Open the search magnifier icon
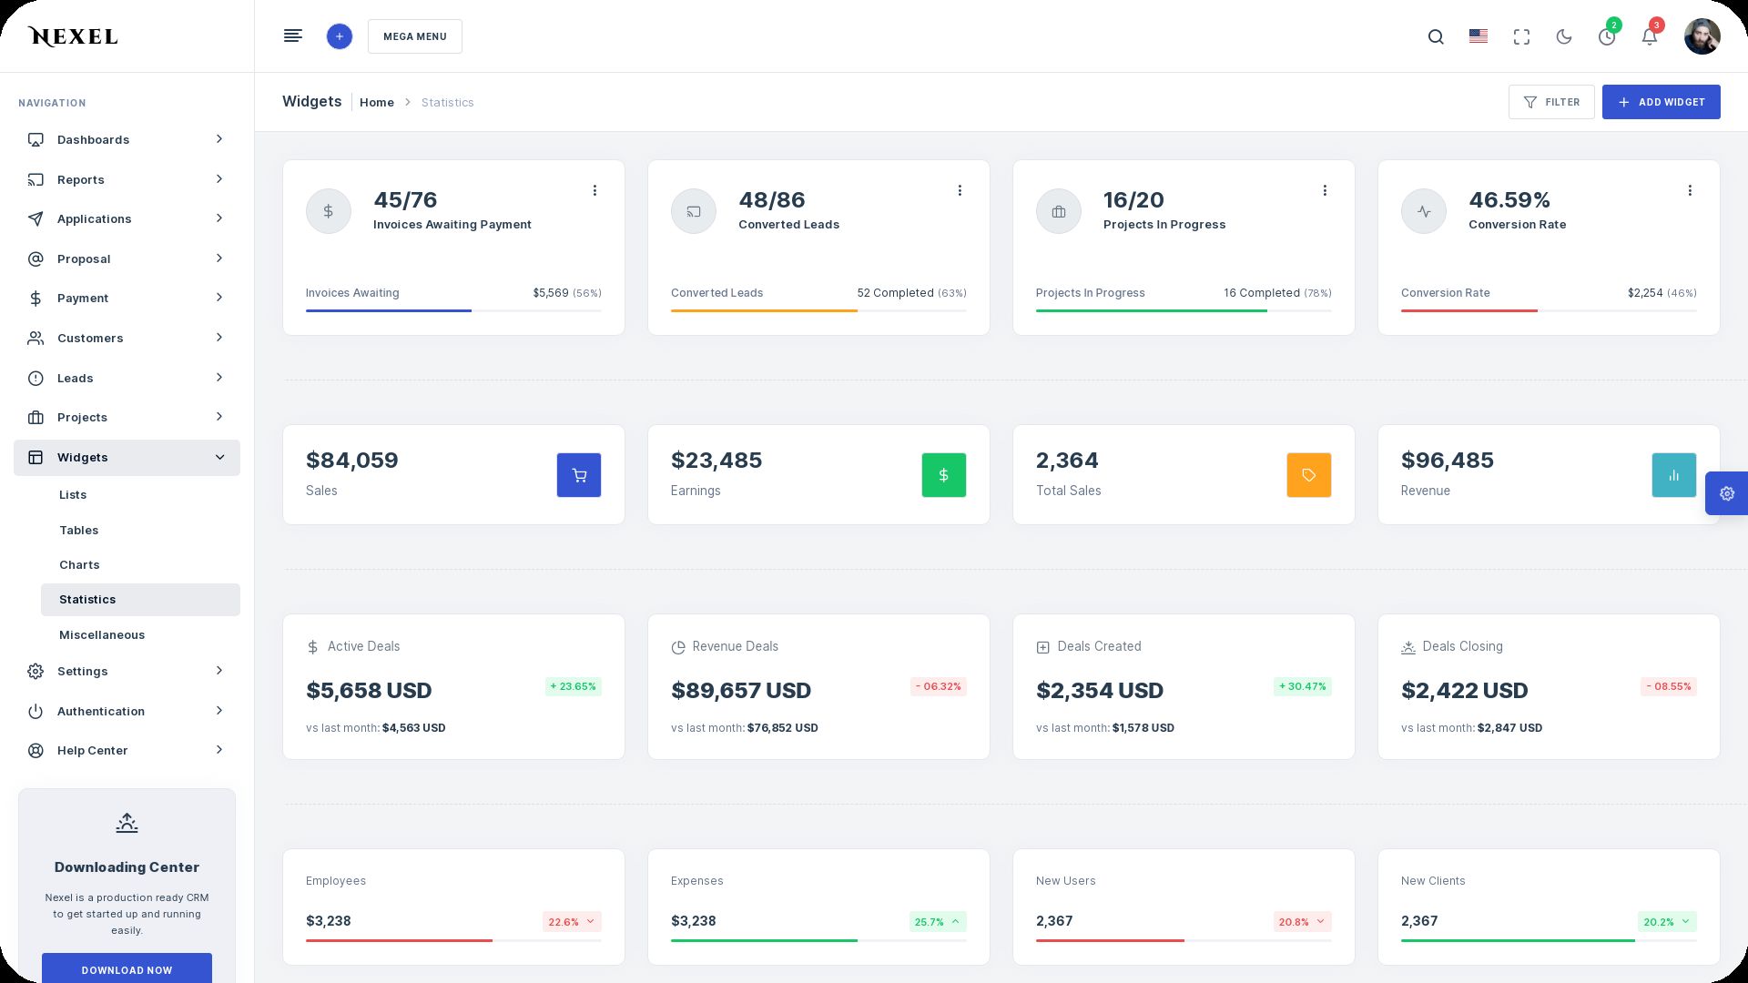 tap(1436, 37)
